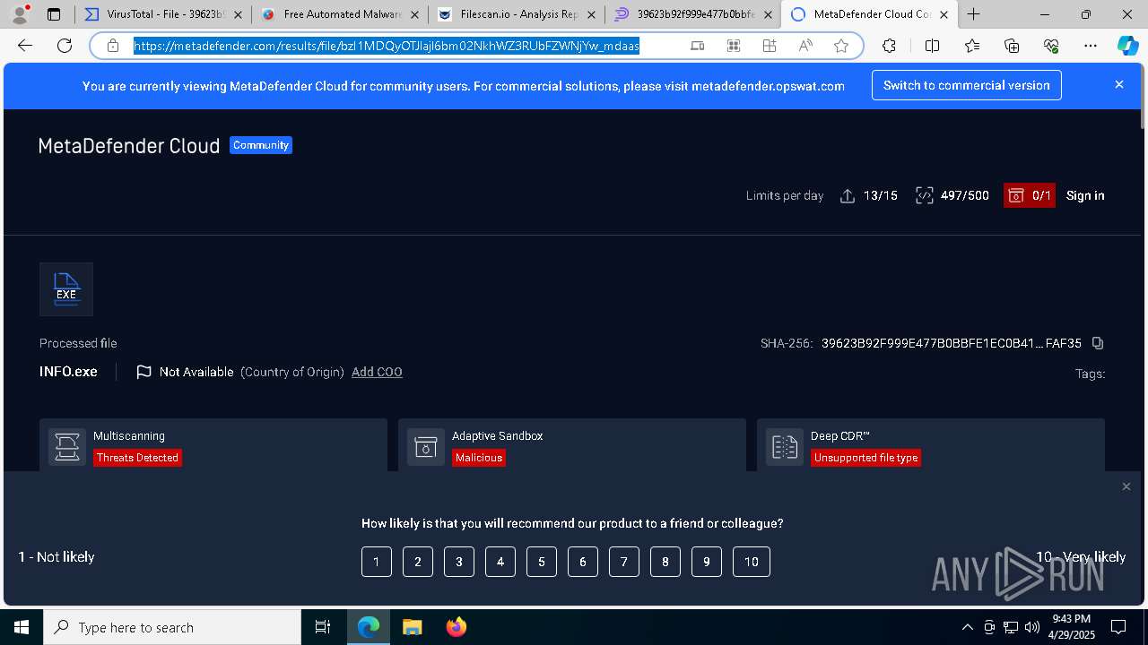Screen dimensions: 1148x645
Task: Click the Threats Detected badge
Action: [x=138, y=458]
